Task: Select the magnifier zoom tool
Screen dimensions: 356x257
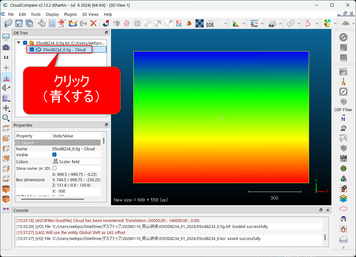Action: click(x=6, y=118)
